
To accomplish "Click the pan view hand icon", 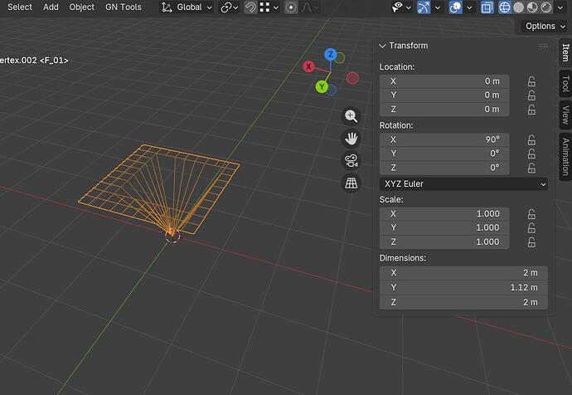I will pyautogui.click(x=351, y=139).
